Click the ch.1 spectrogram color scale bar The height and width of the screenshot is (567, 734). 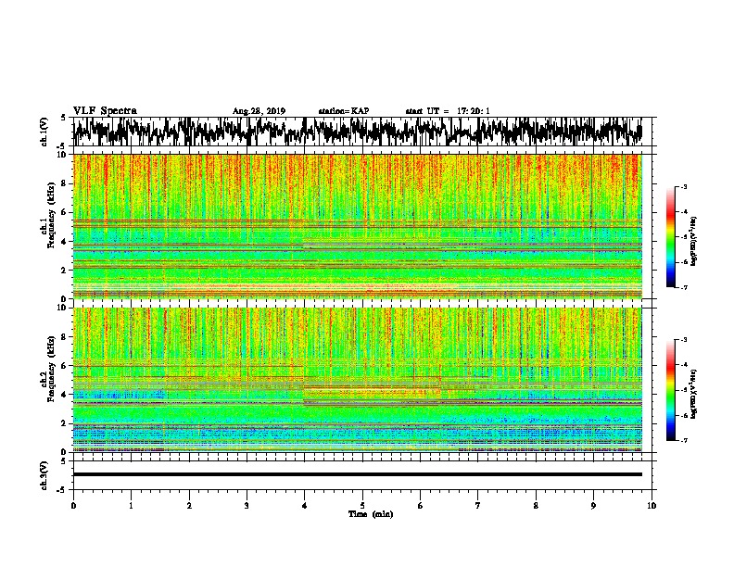click(670, 237)
